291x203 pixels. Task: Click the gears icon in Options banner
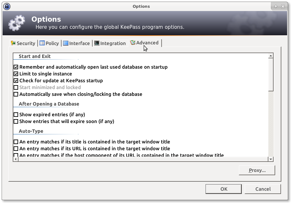tap(17, 24)
